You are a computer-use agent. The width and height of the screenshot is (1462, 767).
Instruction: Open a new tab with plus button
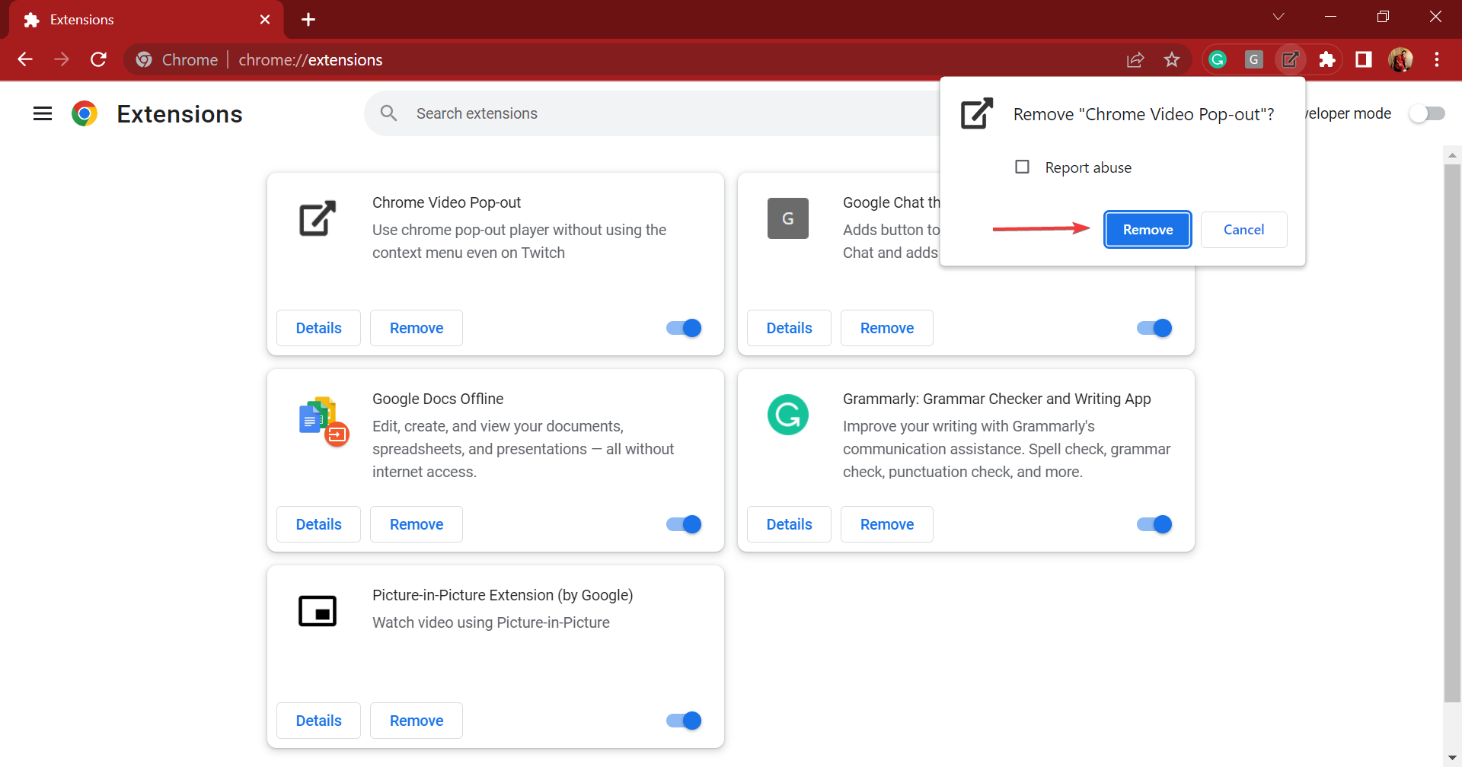pos(308,19)
